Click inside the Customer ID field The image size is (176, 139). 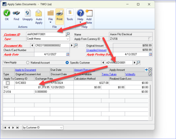click(45, 34)
